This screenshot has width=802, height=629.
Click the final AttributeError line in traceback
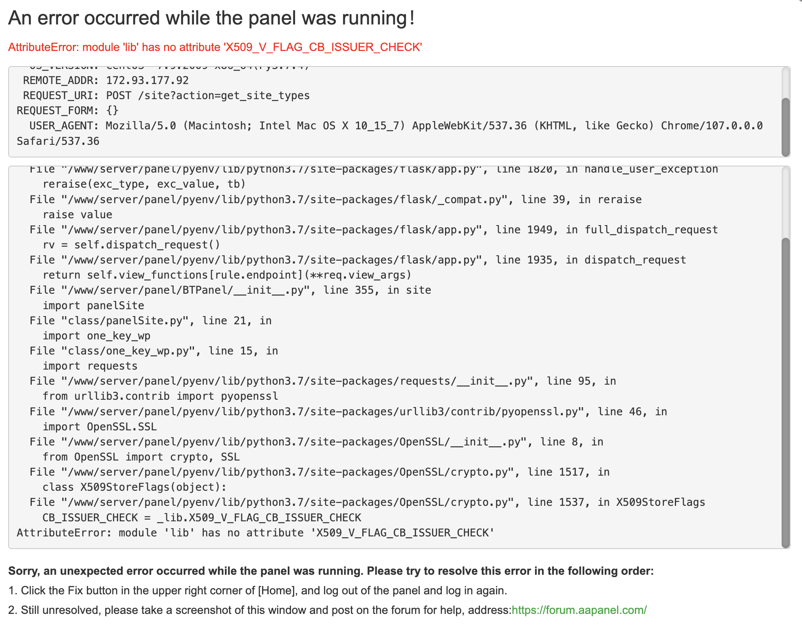tap(256, 533)
